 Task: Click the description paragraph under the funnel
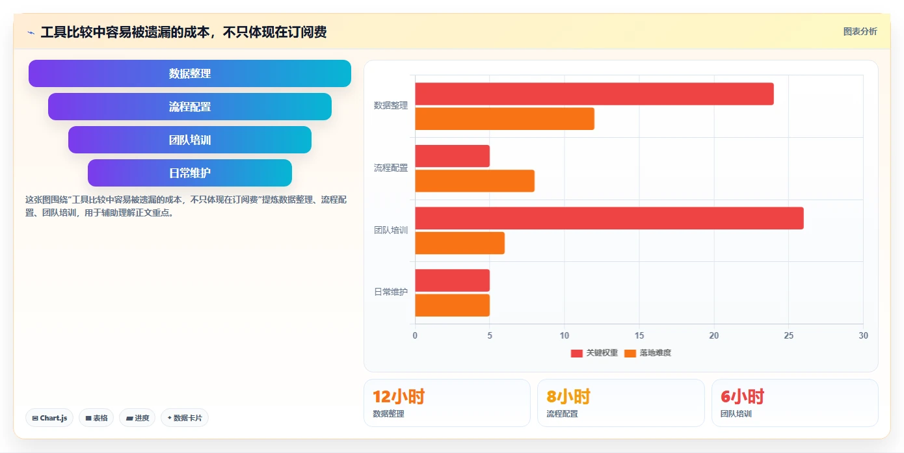click(187, 206)
